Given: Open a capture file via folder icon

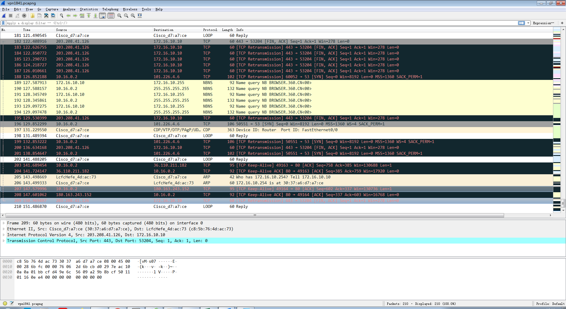Looking at the screenshot, I should coord(32,16).
